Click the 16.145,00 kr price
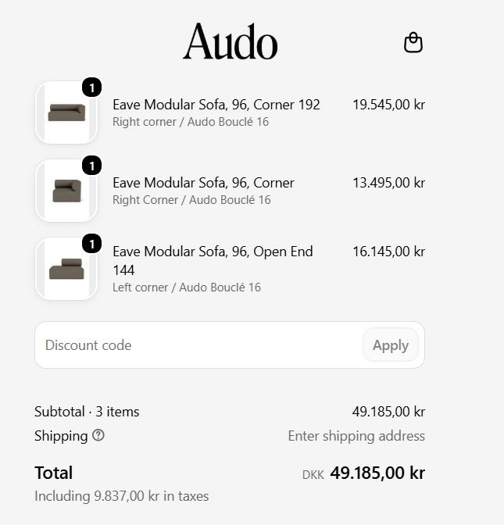 (389, 252)
